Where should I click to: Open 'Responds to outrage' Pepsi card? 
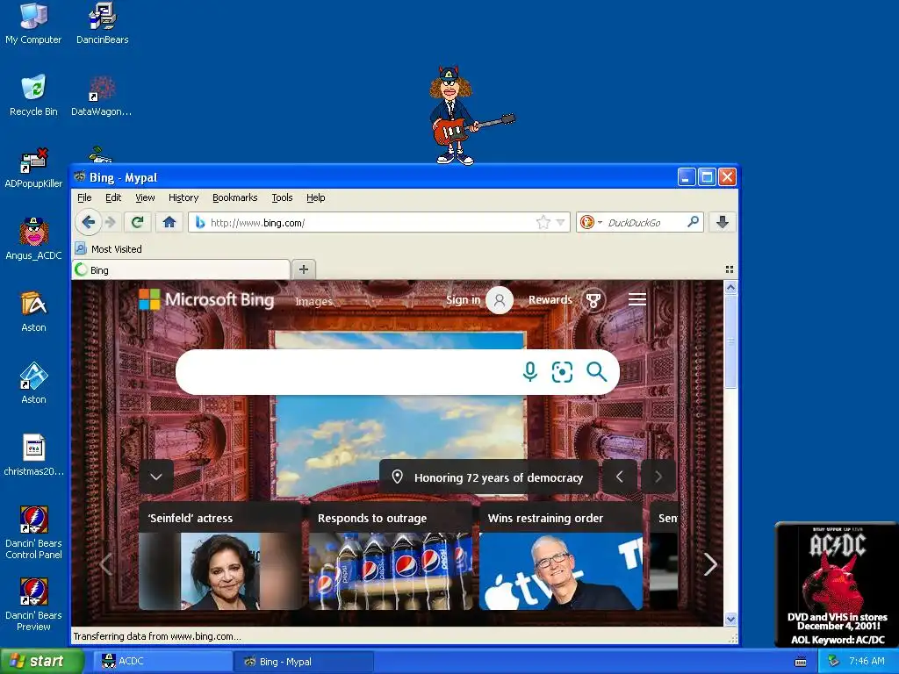(x=390, y=556)
